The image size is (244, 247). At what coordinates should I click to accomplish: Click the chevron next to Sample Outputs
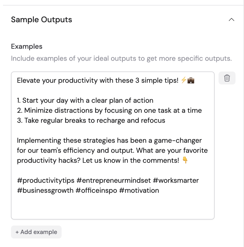pos(231,19)
